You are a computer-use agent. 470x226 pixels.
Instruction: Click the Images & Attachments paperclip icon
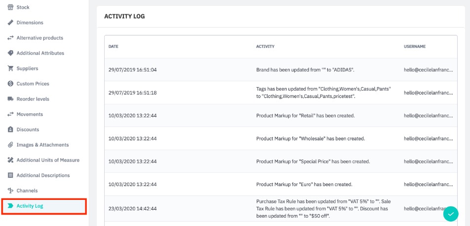point(10,145)
